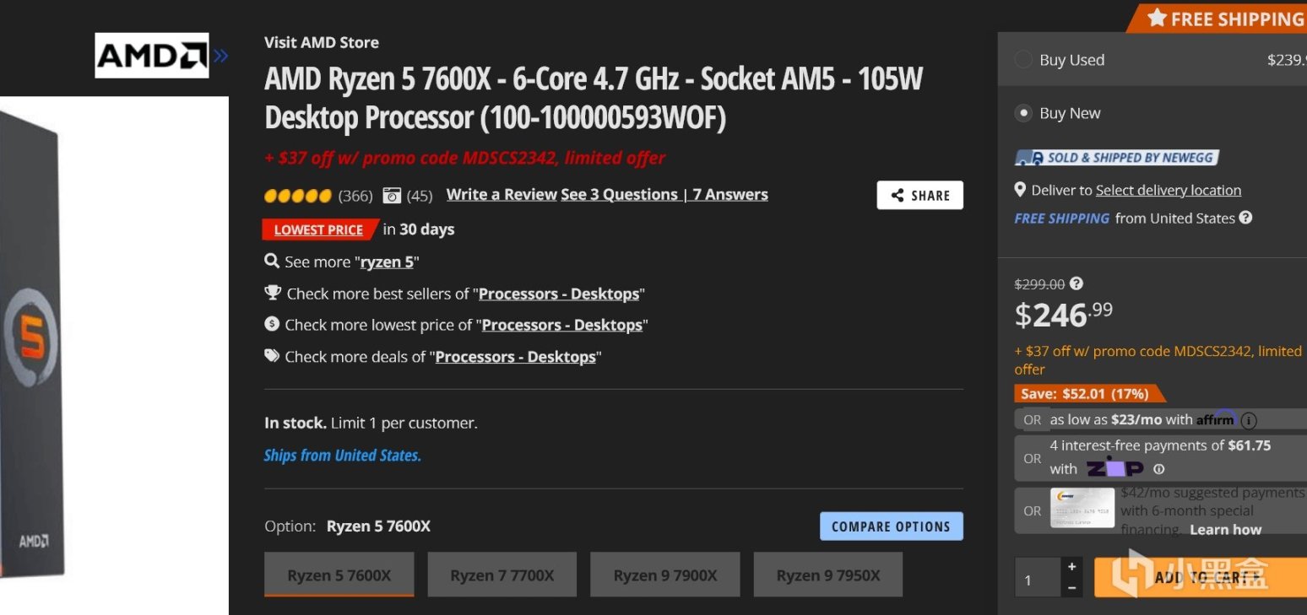Choose the Ryzen 7 7700X option
This screenshot has width=1307, height=615.
click(502, 575)
